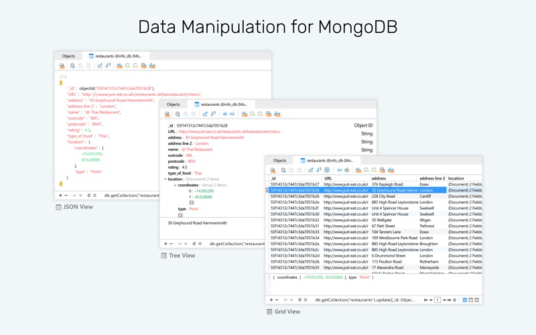Click the first orange save icon in Grid View toolbar
This screenshot has height=335, width=536.
(273, 170)
